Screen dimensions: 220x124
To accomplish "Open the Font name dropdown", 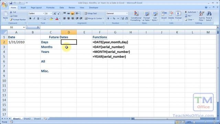I will click(x=44, y=13).
